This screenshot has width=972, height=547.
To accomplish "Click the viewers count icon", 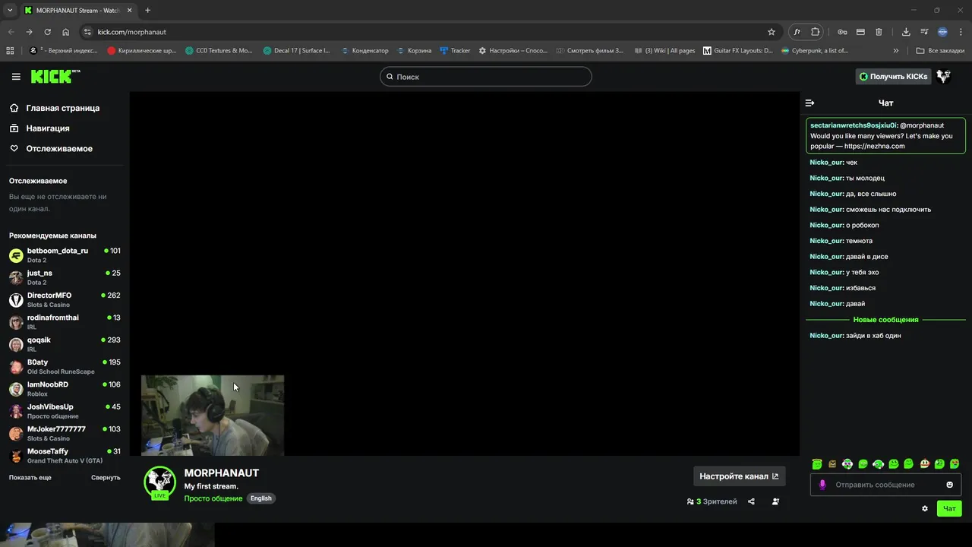I will click(x=690, y=501).
